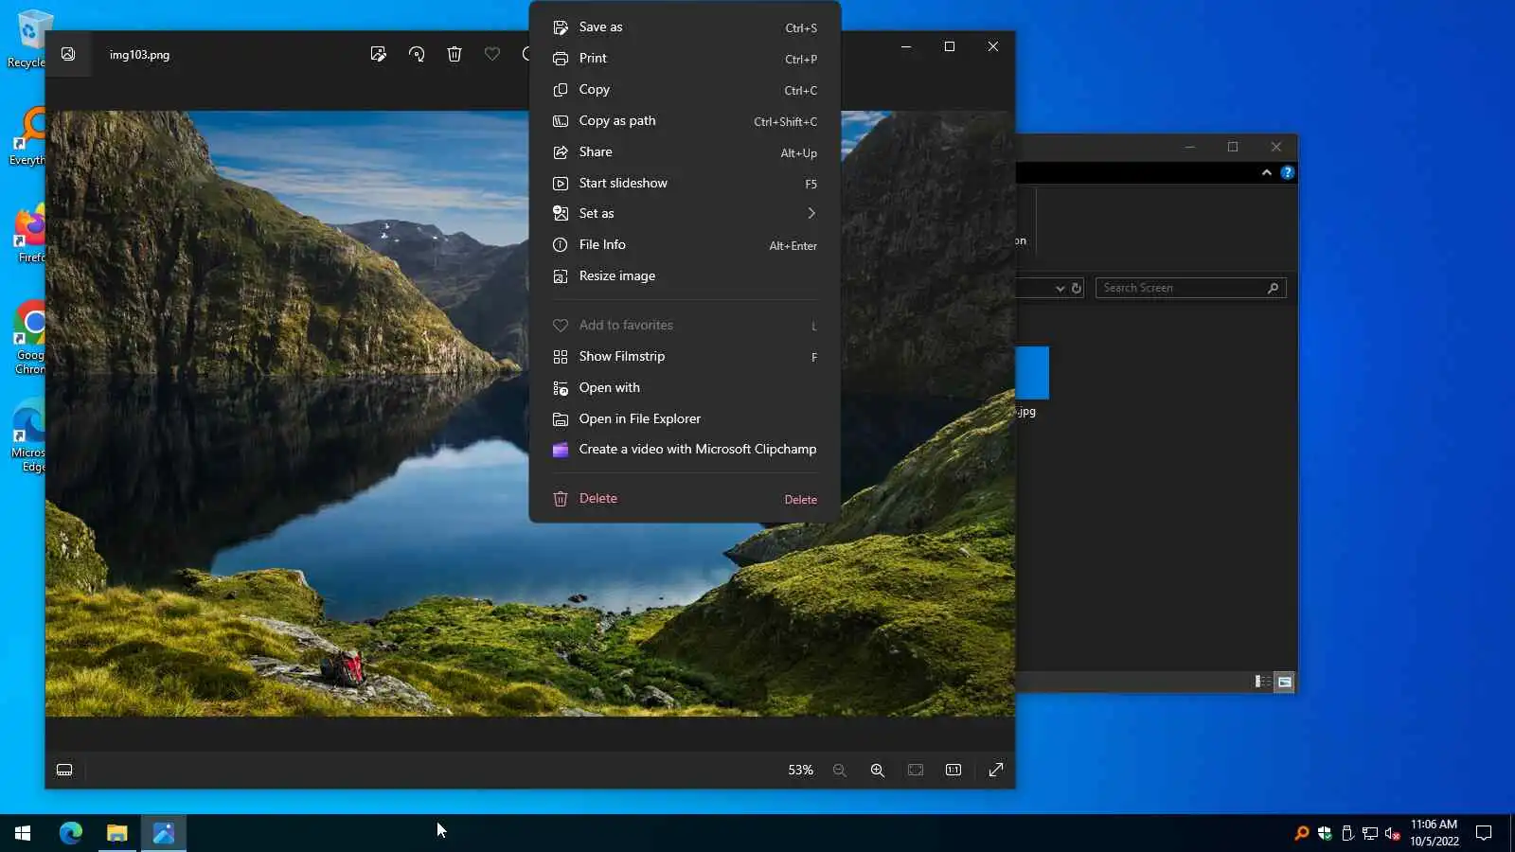Select the Microsoft Edge desktop shortcut
Image resolution: width=1515 pixels, height=852 pixels.
tap(30, 435)
